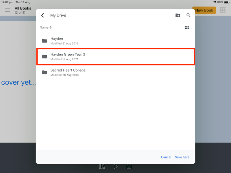Click the New Book button

click(204, 10)
